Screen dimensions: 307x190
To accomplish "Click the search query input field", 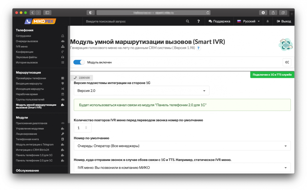I will [x=132, y=21].
